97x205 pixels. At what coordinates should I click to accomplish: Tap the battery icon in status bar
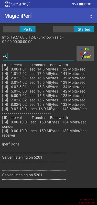point(82,4)
